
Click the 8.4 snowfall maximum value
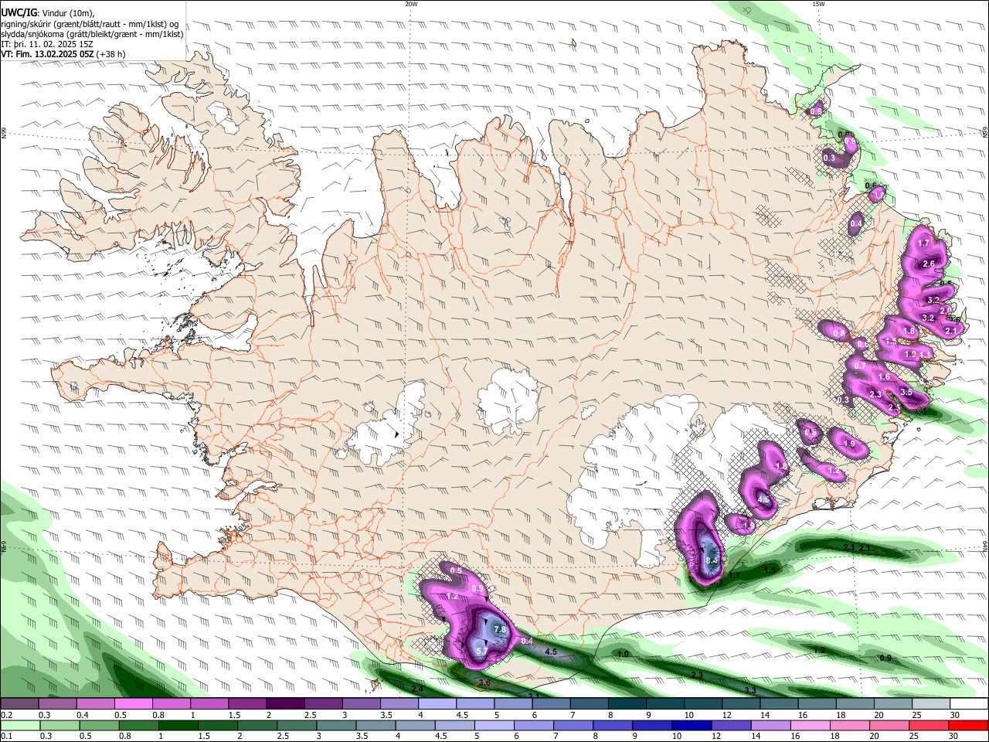[x=712, y=560]
